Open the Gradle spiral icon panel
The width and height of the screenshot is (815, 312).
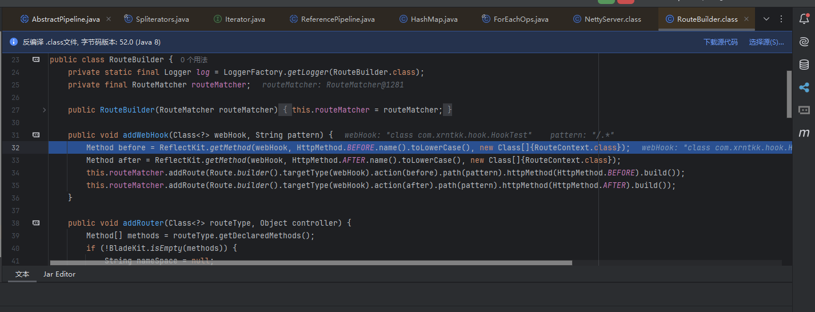tap(804, 42)
